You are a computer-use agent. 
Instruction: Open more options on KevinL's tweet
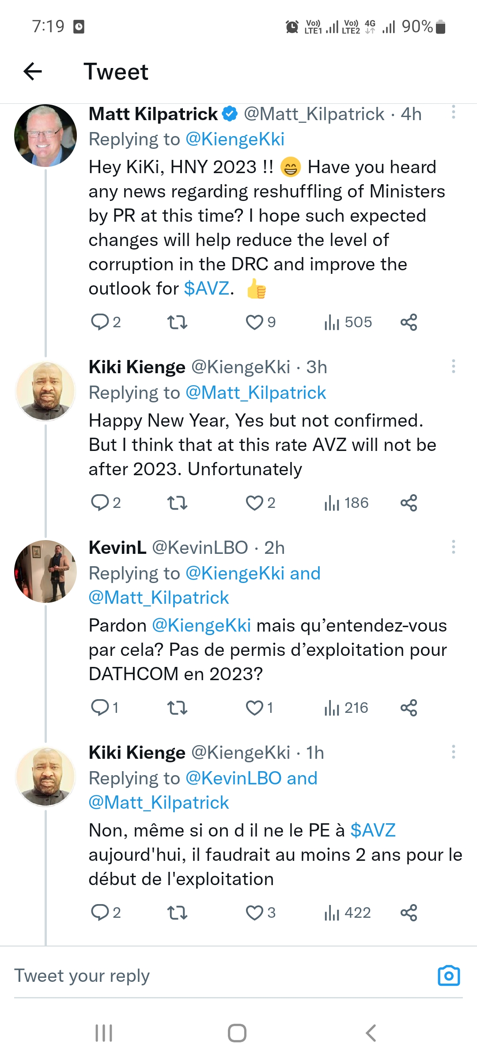point(453,547)
